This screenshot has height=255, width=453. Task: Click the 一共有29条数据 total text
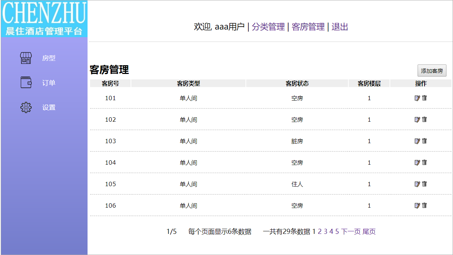[x=287, y=231]
